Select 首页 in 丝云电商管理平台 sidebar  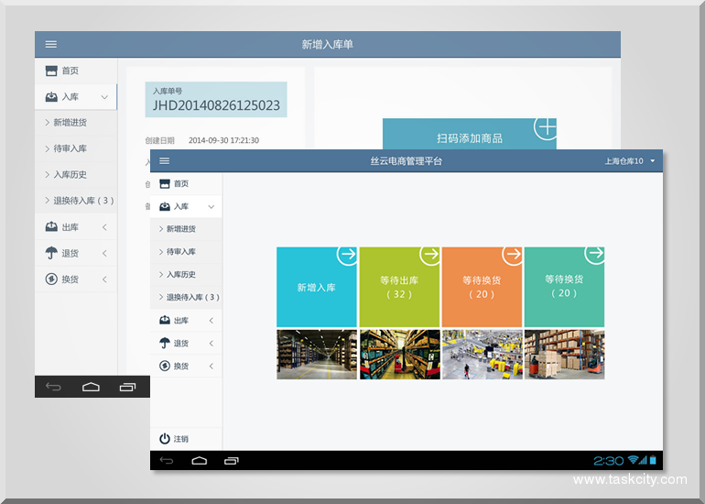tap(180, 184)
